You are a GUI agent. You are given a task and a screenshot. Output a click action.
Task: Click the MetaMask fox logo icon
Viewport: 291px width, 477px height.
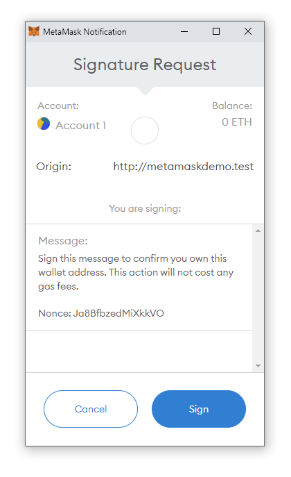pos(34,31)
